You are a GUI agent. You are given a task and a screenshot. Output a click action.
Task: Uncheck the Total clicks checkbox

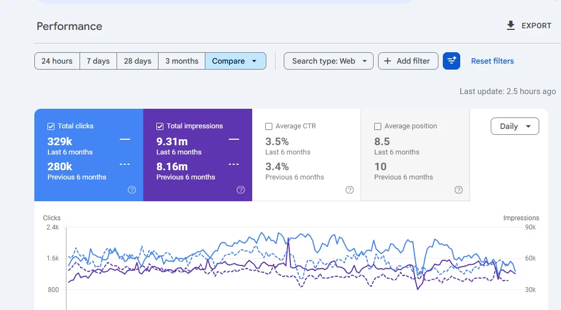click(x=51, y=126)
